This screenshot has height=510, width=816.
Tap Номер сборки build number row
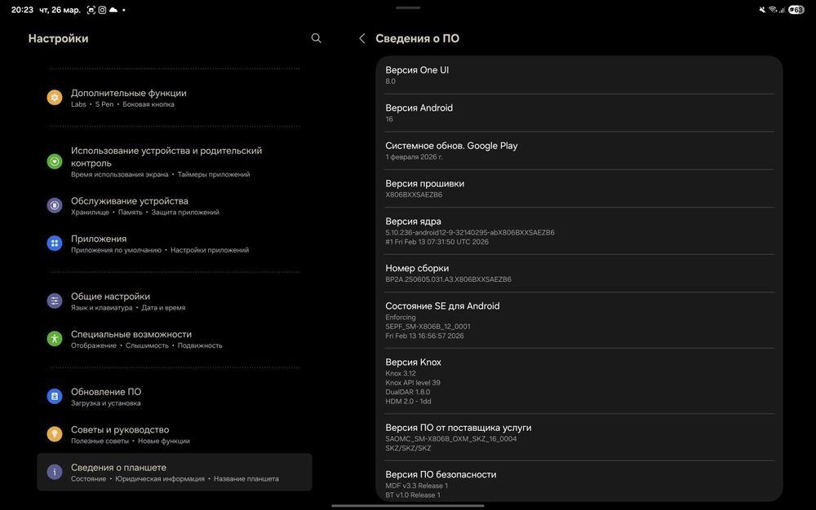579,273
